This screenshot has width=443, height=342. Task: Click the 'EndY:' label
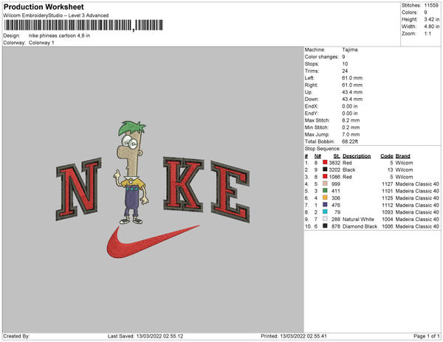(x=312, y=114)
